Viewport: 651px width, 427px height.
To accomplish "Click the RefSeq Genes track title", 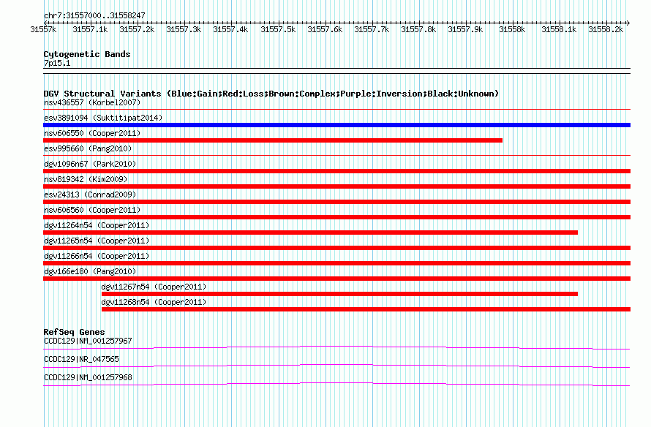I will [74, 332].
